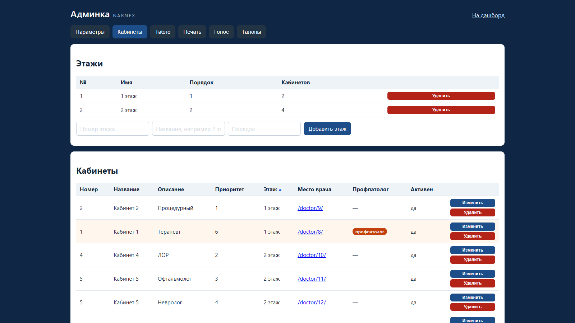This screenshot has width=575, height=323.
Task: Focus the floor name input field
Action: point(188,129)
